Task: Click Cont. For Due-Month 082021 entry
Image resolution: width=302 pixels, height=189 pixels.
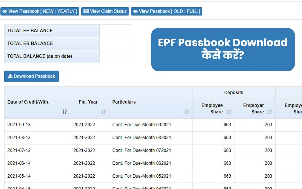Action: [142, 138]
